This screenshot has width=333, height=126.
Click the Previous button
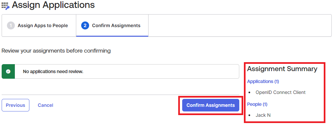coord(16,105)
